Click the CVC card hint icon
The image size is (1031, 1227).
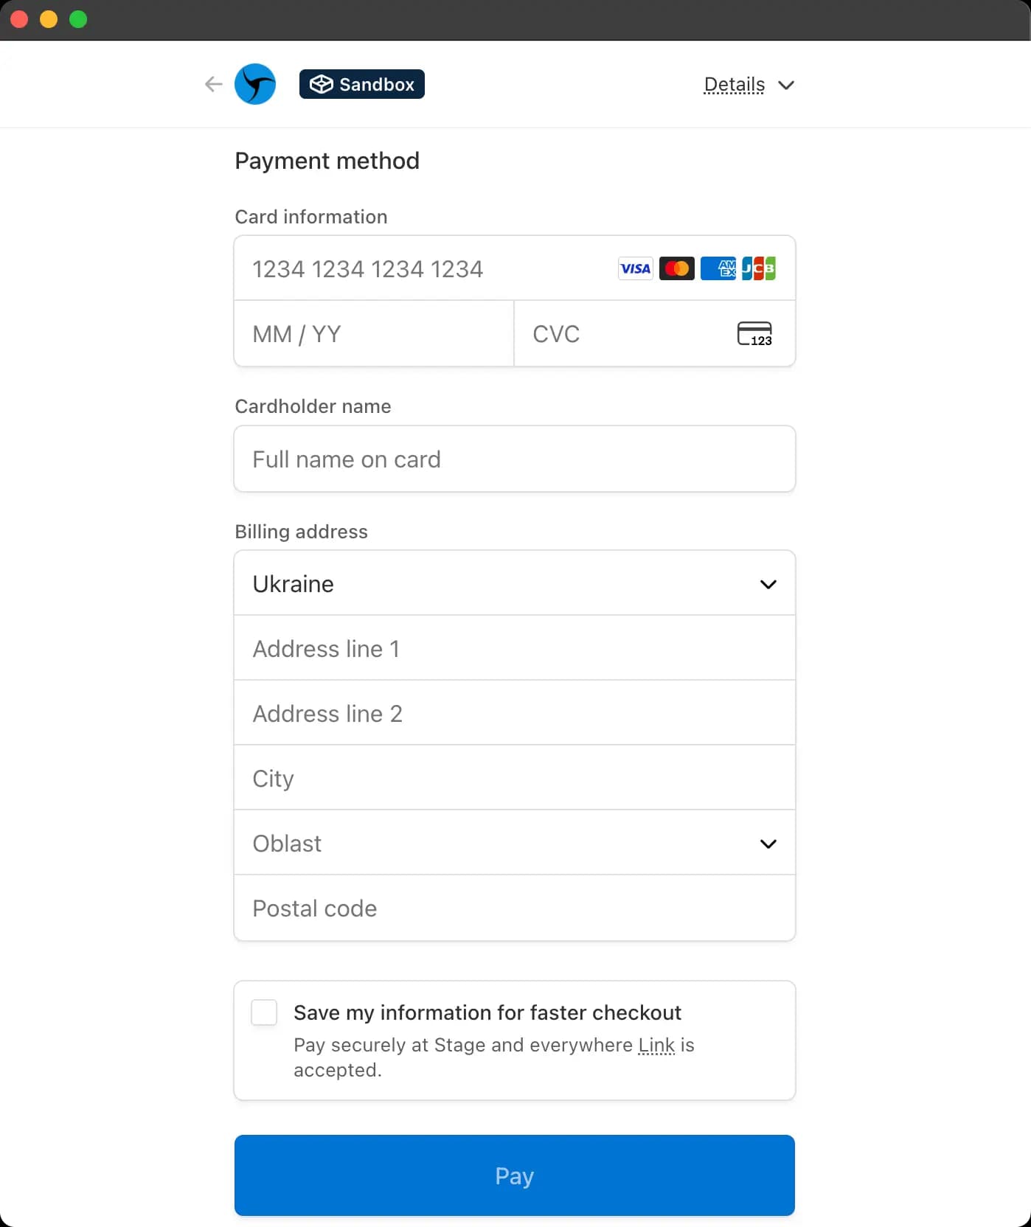755,334
